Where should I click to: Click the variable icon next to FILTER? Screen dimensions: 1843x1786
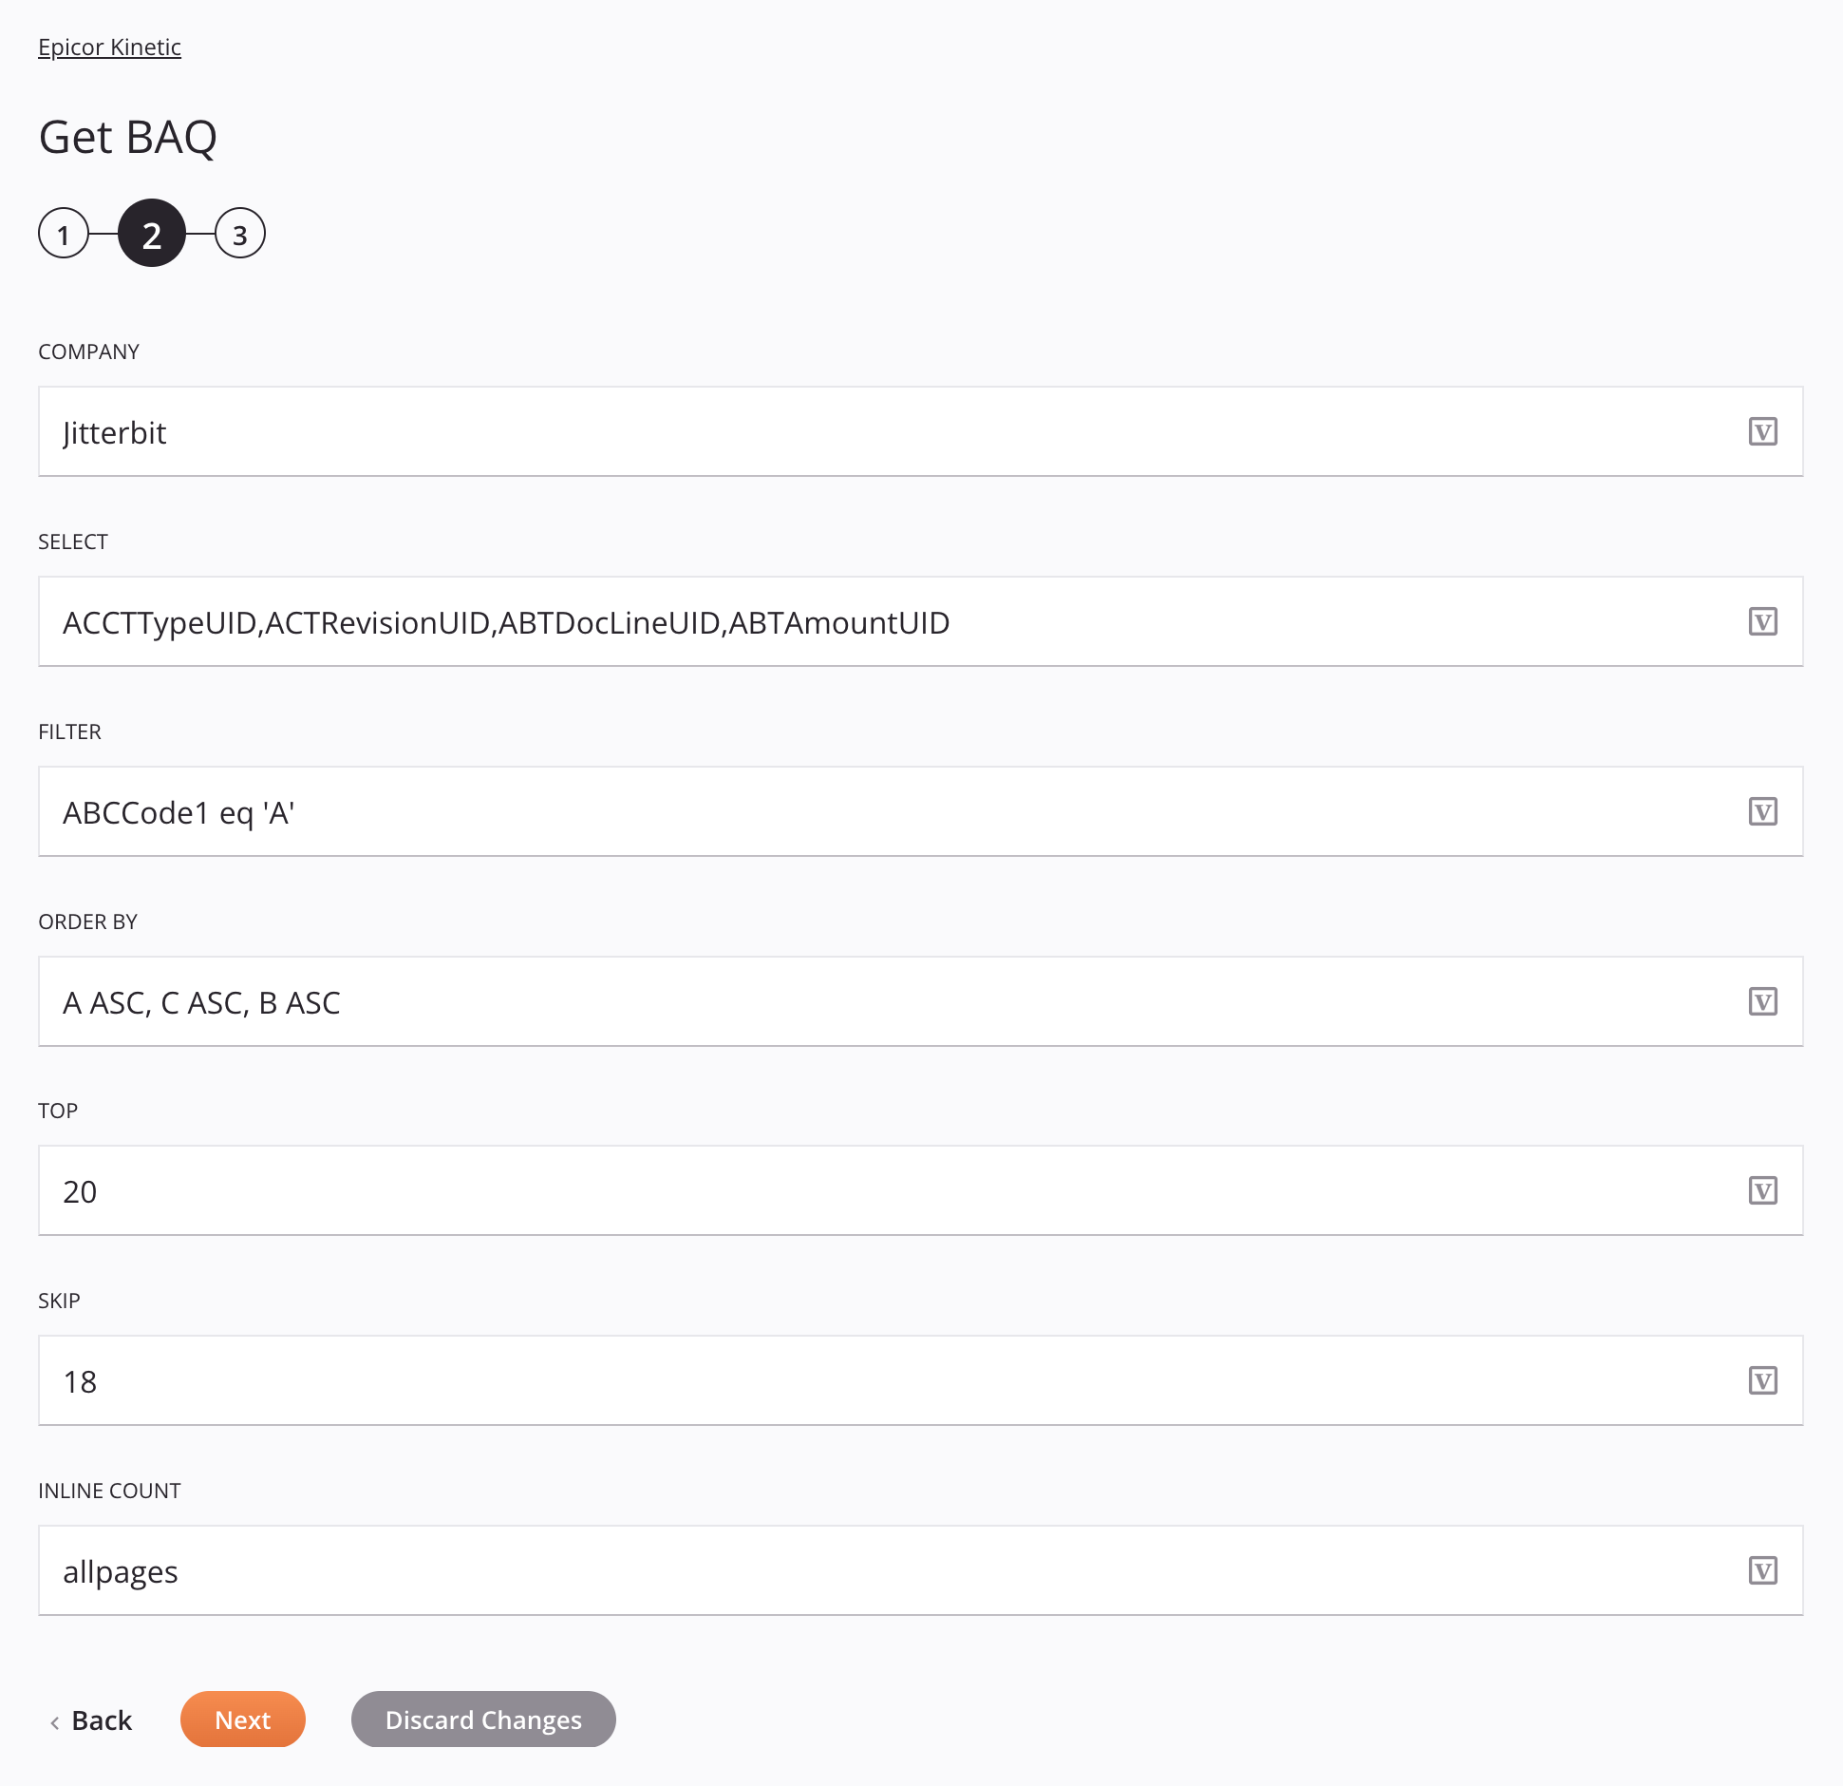(1764, 809)
